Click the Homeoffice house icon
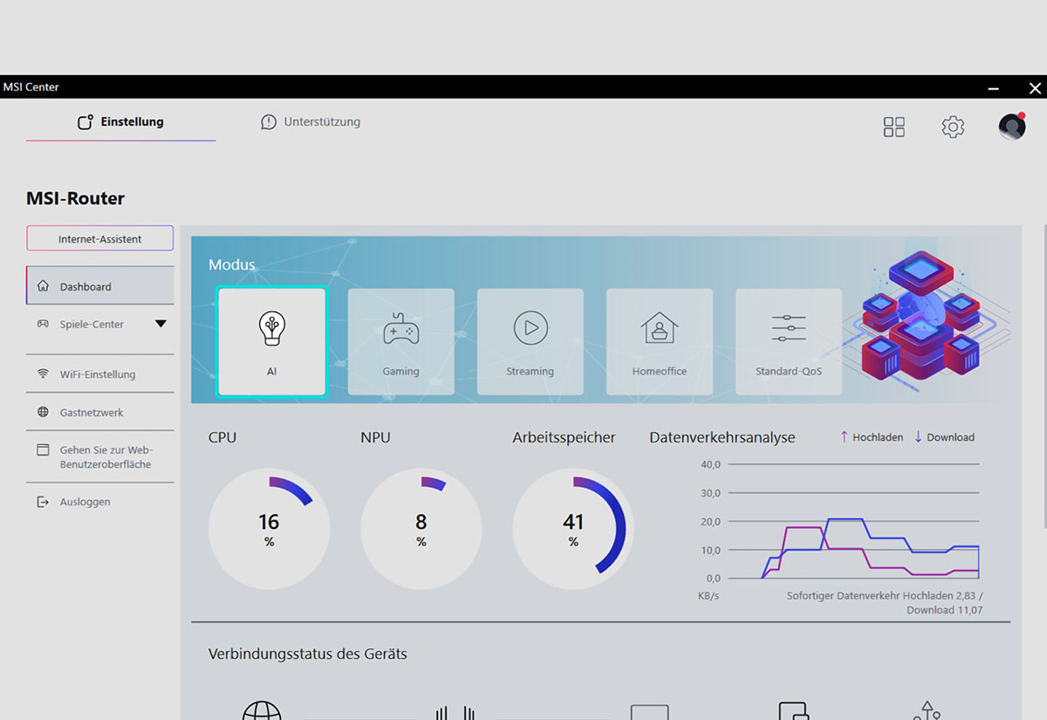Viewport: 1047px width, 720px height. point(660,328)
